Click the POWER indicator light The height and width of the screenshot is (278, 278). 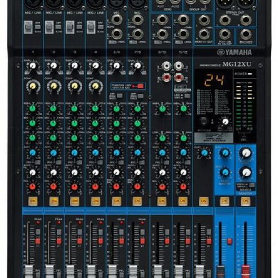coord(250,74)
